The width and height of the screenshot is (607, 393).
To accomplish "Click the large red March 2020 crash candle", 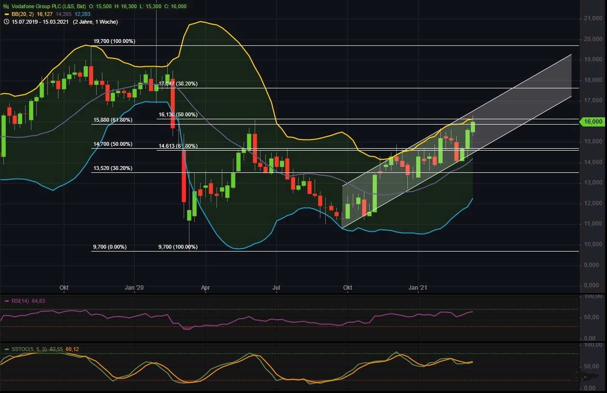I will (x=184, y=176).
